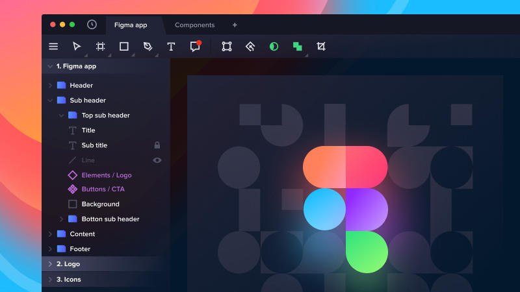
Task: Click the Figma logo on the canvas
Action: click(x=345, y=209)
